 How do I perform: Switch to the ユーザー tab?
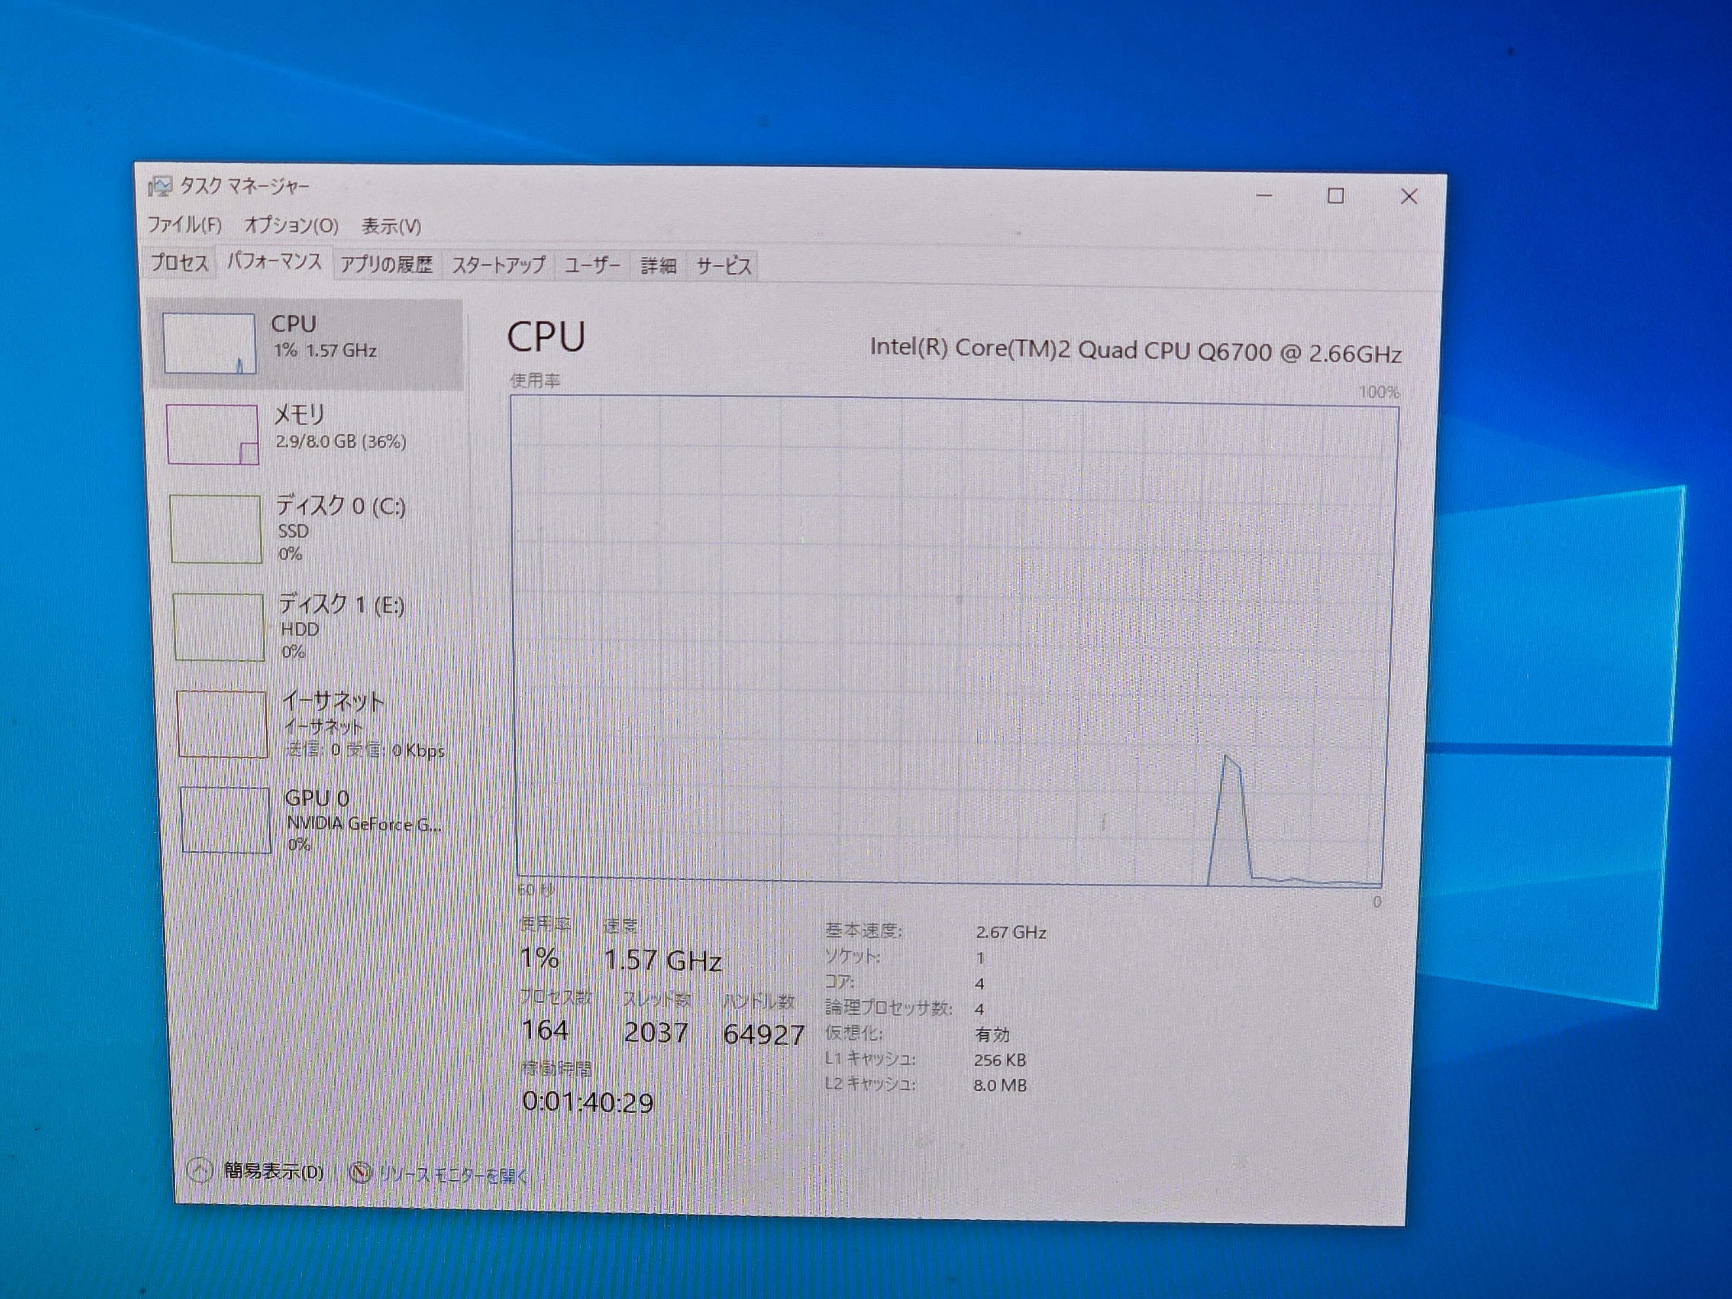click(x=592, y=266)
